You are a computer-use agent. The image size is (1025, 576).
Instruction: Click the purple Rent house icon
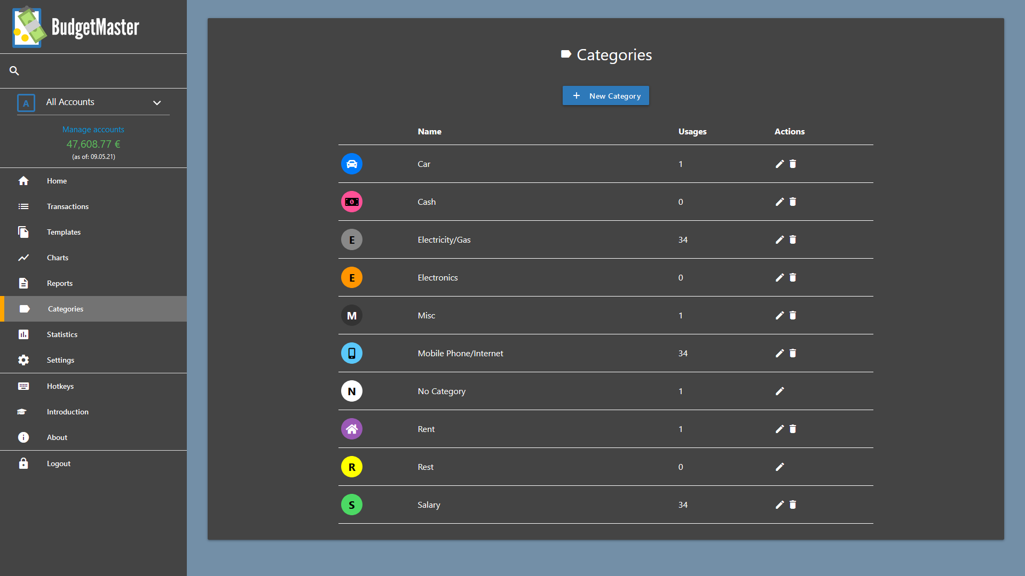click(x=352, y=429)
